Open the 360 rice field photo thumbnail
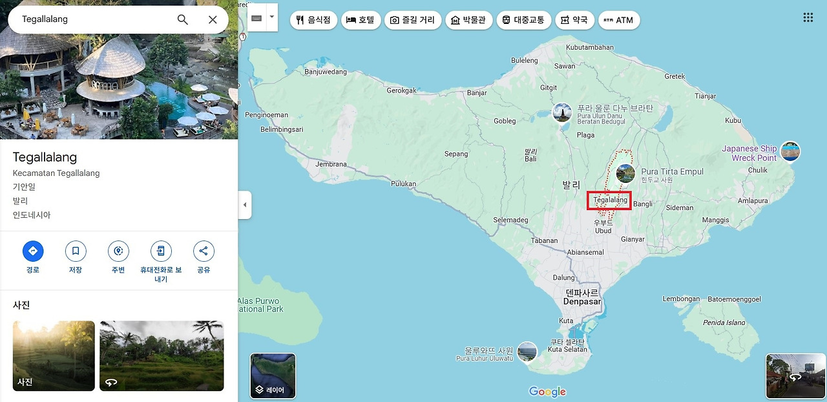Viewport: 827px width, 402px height. point(162,355)
